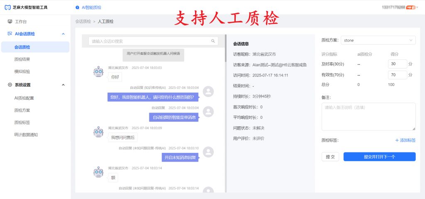The width and height of the screenshot is (425, 199).
Task: Click 访客昵称 湖北省武汉市 value
Action: 264,54
